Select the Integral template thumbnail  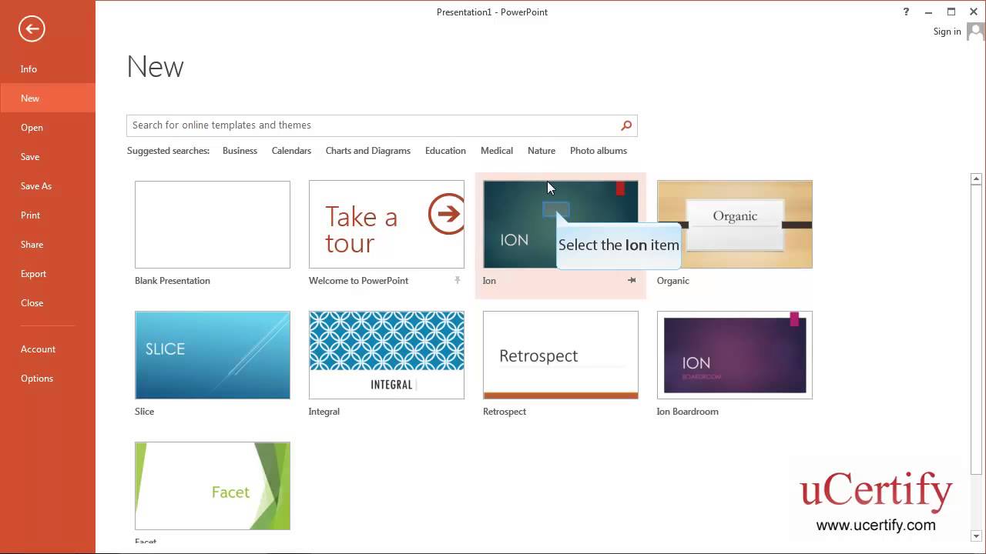pos(387,355)
